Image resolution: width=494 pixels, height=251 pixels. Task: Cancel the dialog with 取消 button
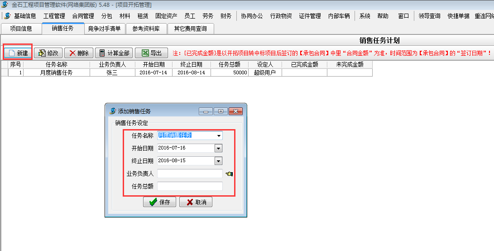(196, 202)
